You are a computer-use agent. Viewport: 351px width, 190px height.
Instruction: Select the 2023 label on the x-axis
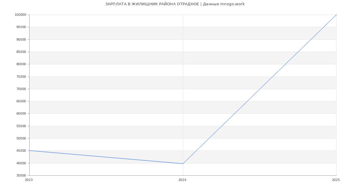29,180
